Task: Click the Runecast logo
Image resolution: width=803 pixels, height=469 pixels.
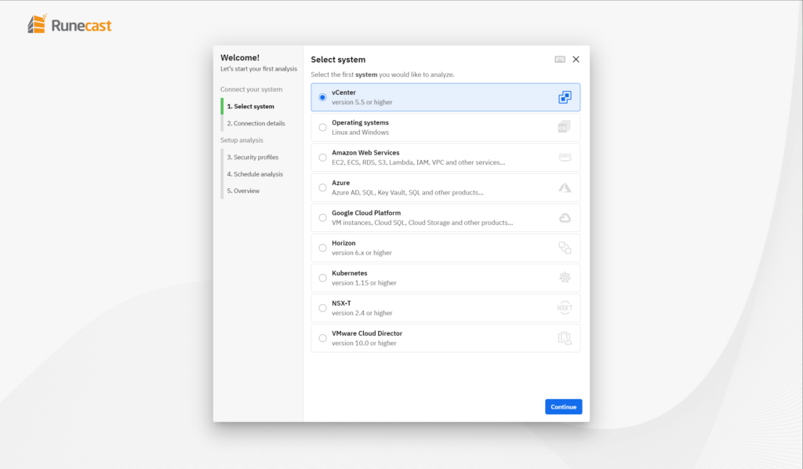Action: 69,24
